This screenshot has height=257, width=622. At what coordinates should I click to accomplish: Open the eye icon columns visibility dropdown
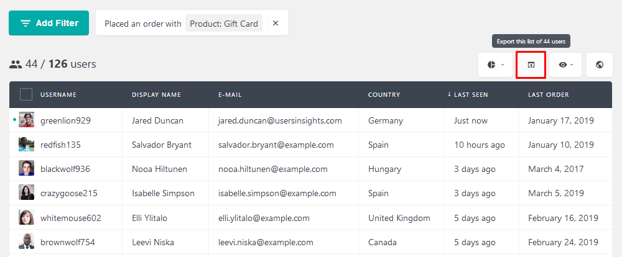[x=565, y=65]
